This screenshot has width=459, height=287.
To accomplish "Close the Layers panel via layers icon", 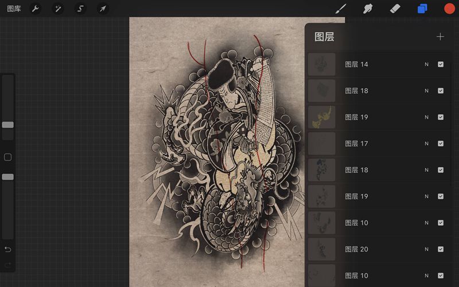I will 422,9.
